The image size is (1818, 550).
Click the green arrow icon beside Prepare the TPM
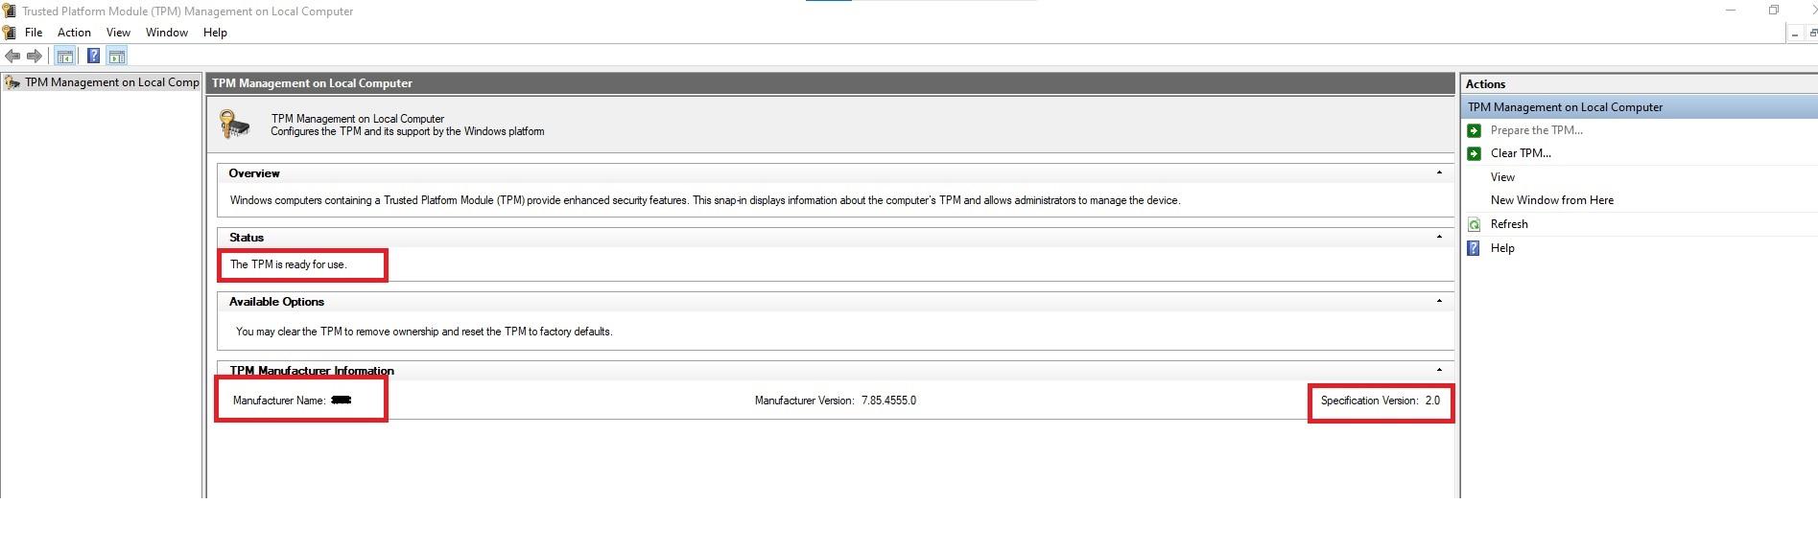coord(1475,130)
